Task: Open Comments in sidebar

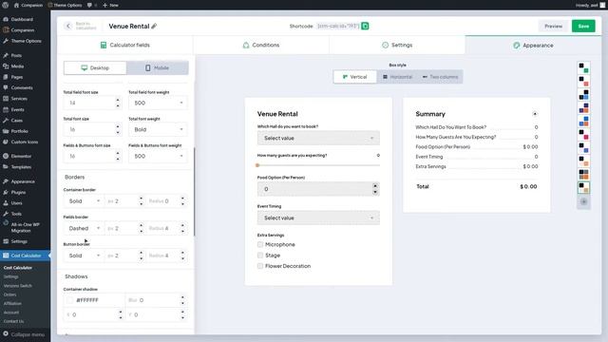Action: point(22,87)
